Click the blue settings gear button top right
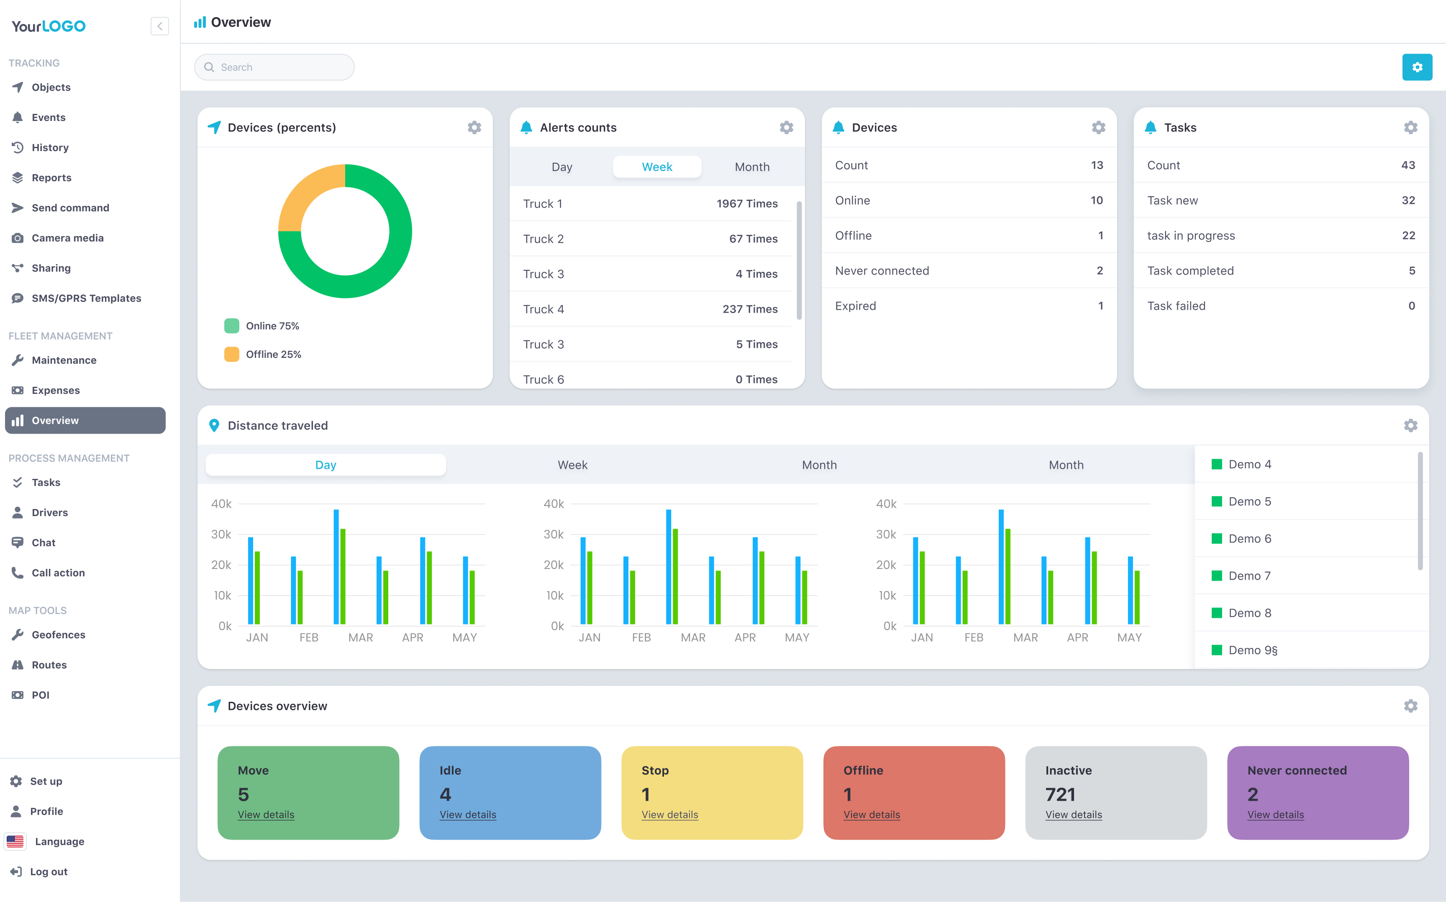Screen dimensions: 1446x902 [1417, 67]
